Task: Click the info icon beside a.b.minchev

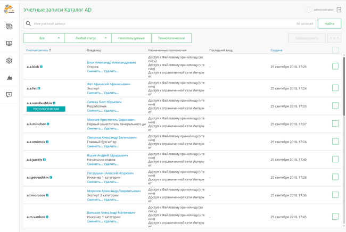Action: (48, 124)
